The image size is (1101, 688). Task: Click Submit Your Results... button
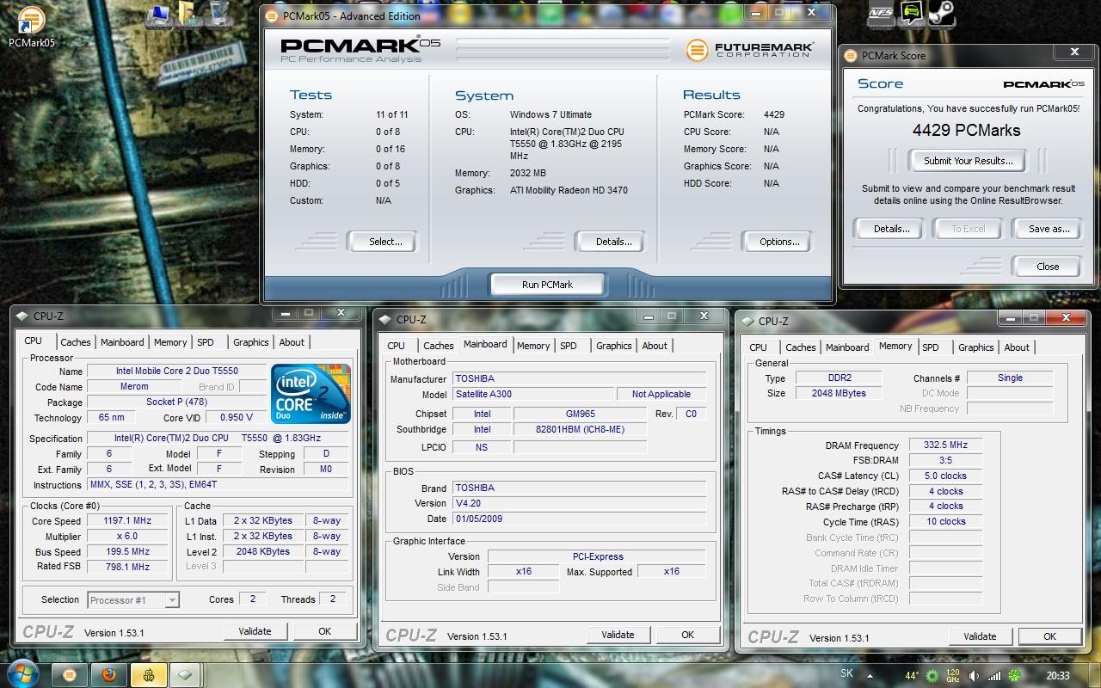pyautogui.click(x=969, y=161)
